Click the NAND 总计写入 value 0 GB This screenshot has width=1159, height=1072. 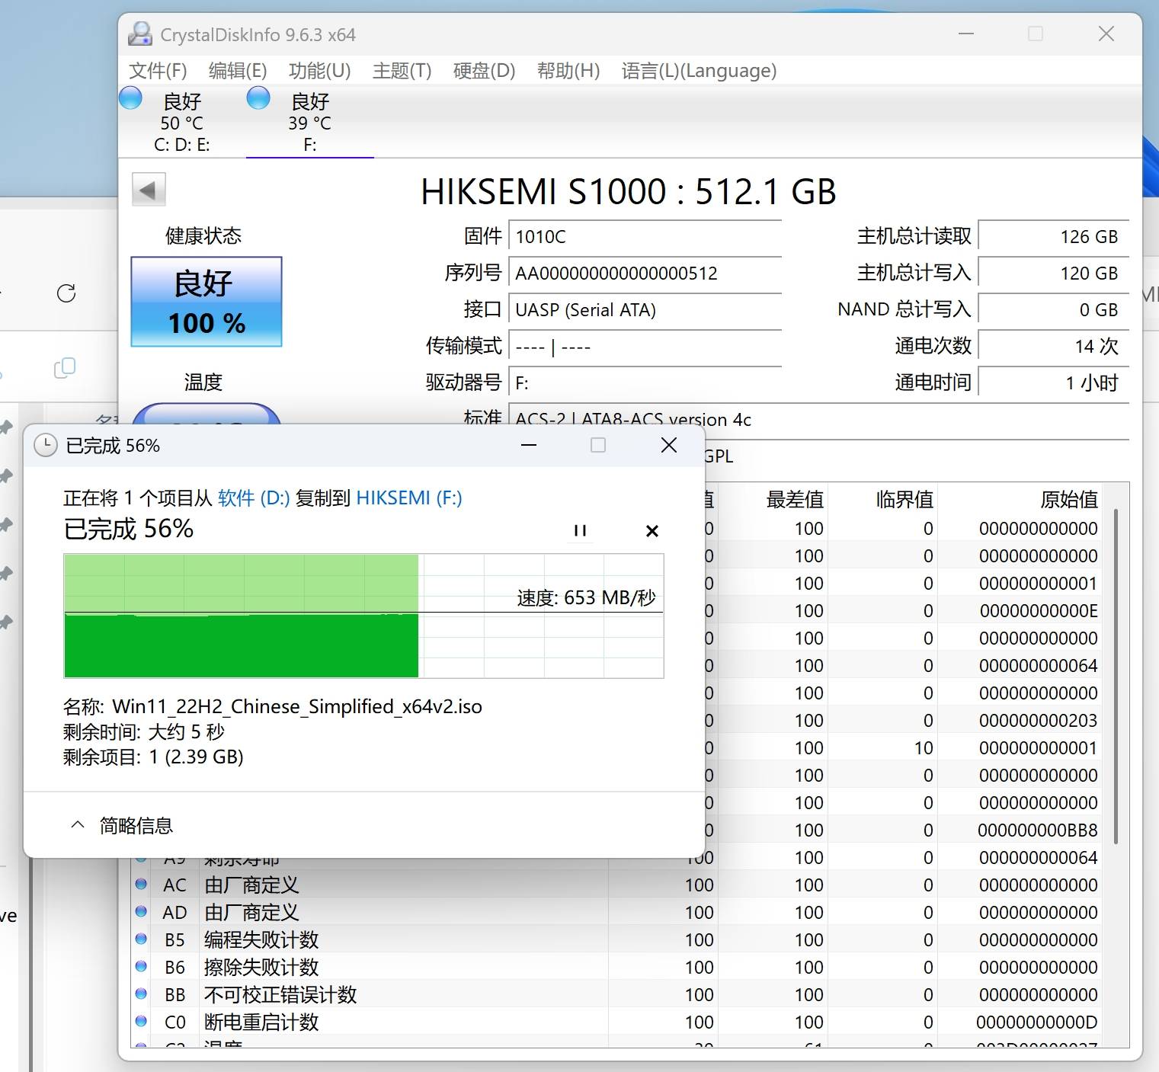[1053, 310]
